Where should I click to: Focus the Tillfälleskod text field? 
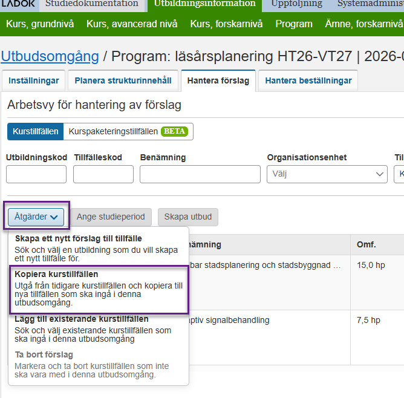(103, 174)
